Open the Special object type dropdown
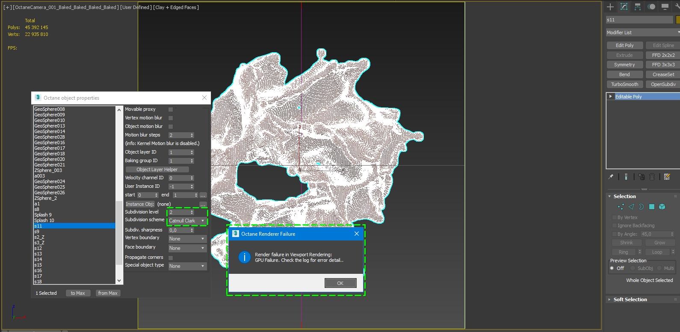680x332 pixels. 187,266
